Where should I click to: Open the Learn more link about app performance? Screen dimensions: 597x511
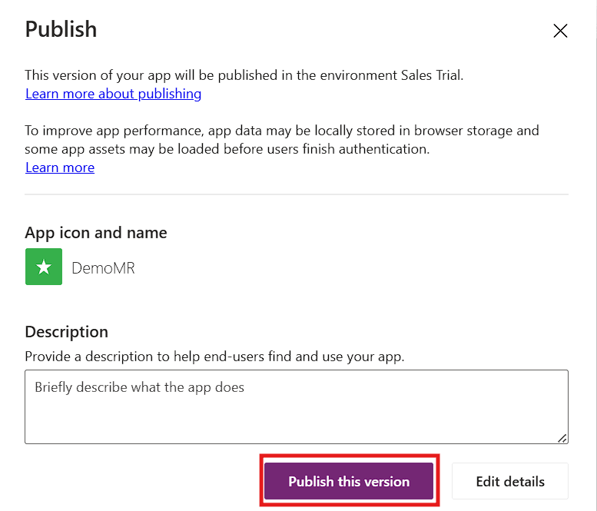tap(60, 168)
